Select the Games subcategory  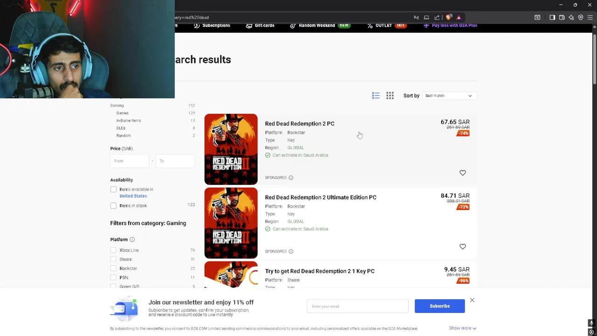point(122,113)
